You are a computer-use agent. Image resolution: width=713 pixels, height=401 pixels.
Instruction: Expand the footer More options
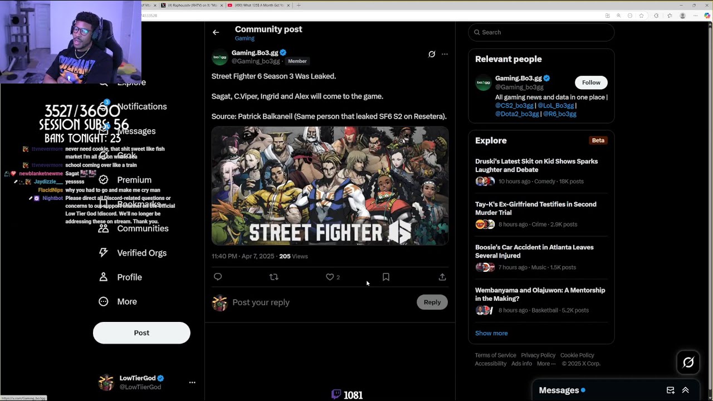pos(546,364)
